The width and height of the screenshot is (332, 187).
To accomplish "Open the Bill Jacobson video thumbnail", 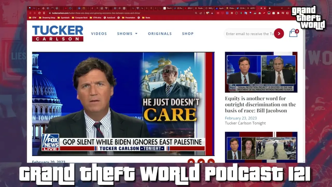I will (x=261, y=72).
